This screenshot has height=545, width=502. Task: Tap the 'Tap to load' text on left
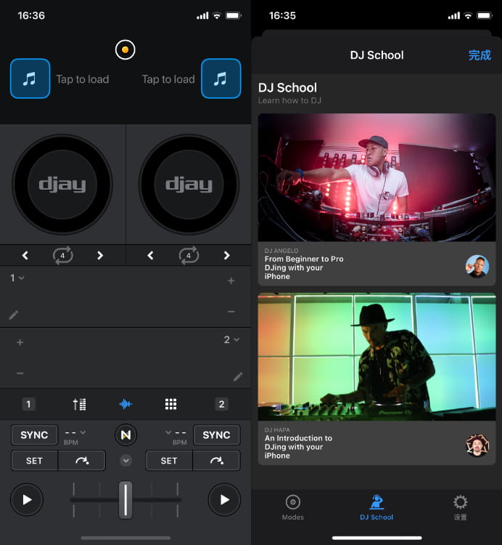[x=83, y=79]
